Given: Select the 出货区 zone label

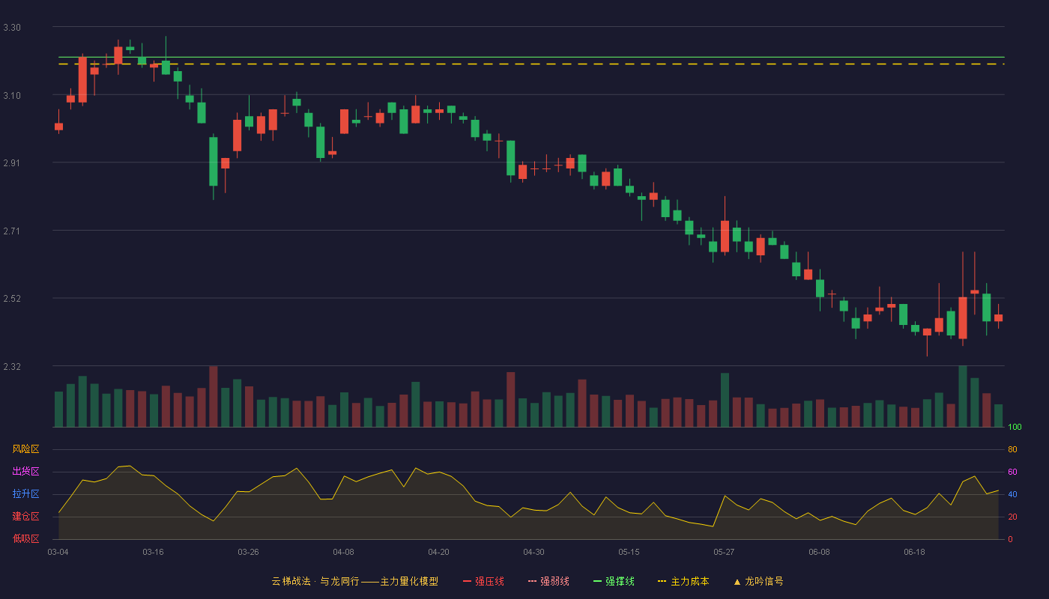Looking at the screenshot, I should click(x=25, y=472).
